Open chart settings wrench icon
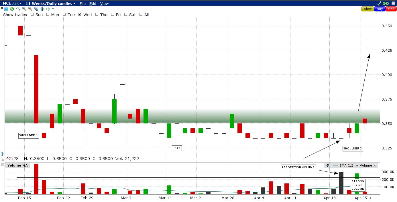The width and height of the screenshot is (397, 202). (380, 3)
